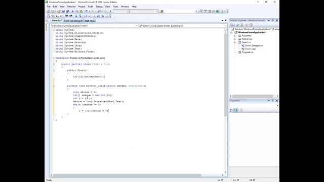Click the Categorized icon in Properties panel
The height and width of the screenshot is (182, 324).
pyautogui.click(x=231, y=110)
